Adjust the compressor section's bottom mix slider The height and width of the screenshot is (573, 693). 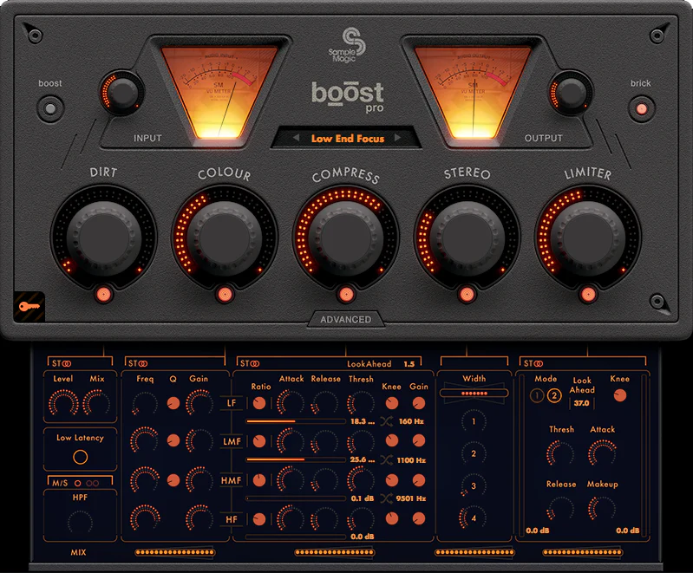(335, 552)
